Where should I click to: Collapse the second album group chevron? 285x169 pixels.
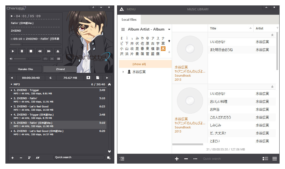pyautogui.click(x=272, y=87)
